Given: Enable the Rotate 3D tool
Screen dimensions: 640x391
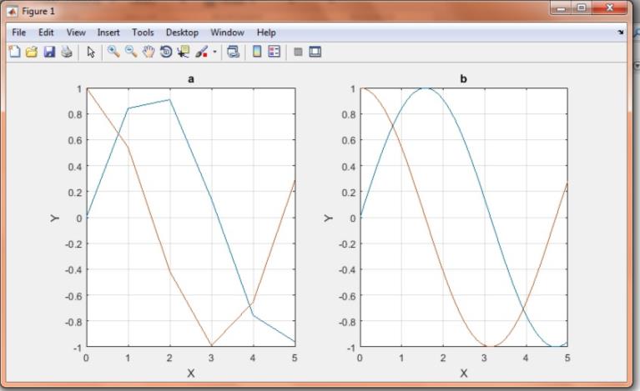Looking at the screenshot, I should click(x=166, y=52).
